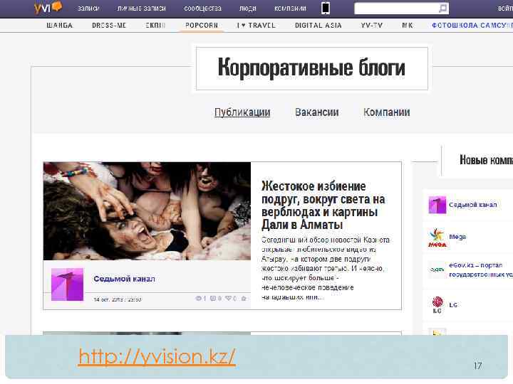Click the LG company link
Screen dimensions: 513x384
[453, 305]
